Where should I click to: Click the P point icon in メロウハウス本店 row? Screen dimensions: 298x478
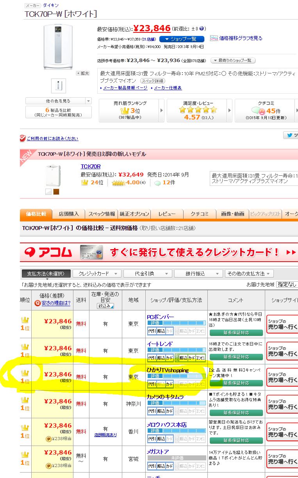pos(49,439)
